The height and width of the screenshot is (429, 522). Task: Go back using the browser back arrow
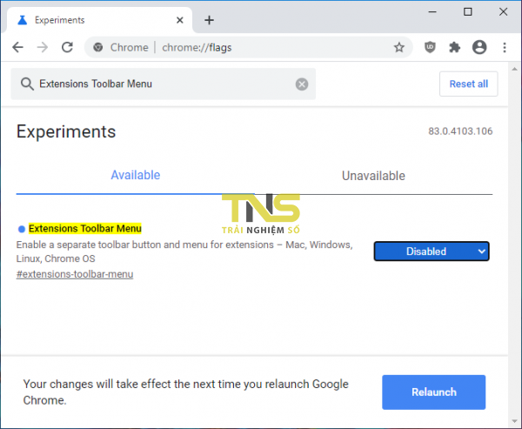coord(17,47)
